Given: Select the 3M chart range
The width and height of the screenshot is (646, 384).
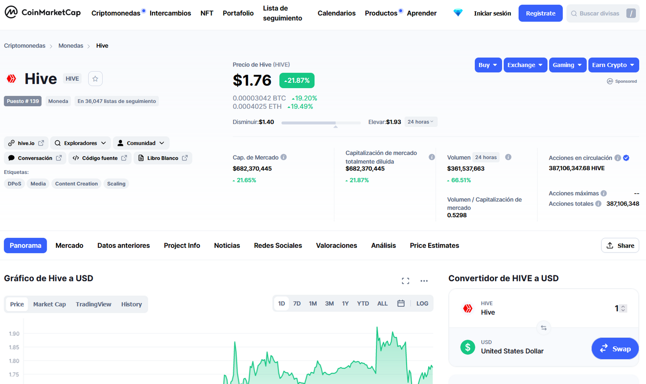Looking at the screenshot, I should click(x=329, y=303).
